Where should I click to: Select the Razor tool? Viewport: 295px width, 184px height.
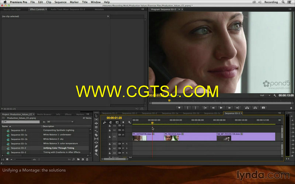pos(96,135)
